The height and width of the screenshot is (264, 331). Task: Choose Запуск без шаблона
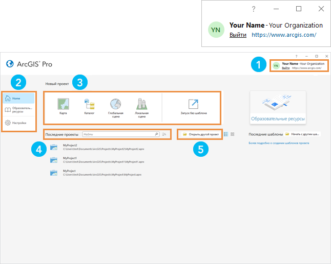194,107
